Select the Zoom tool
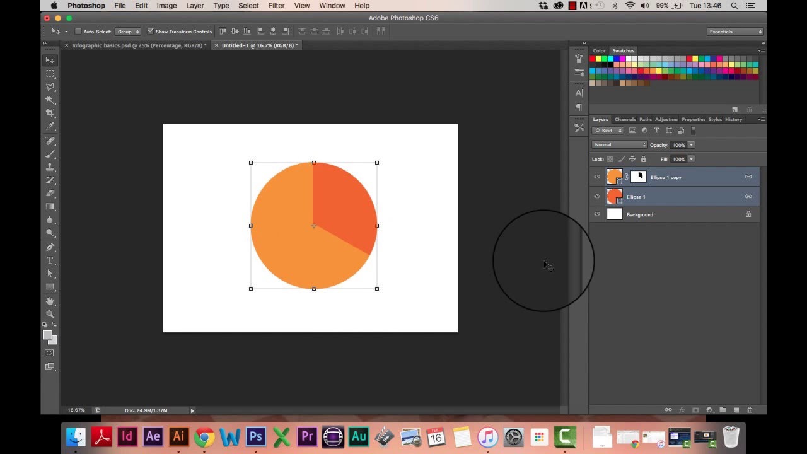Viewport: 807px width, 454px height. click(50, 314)
